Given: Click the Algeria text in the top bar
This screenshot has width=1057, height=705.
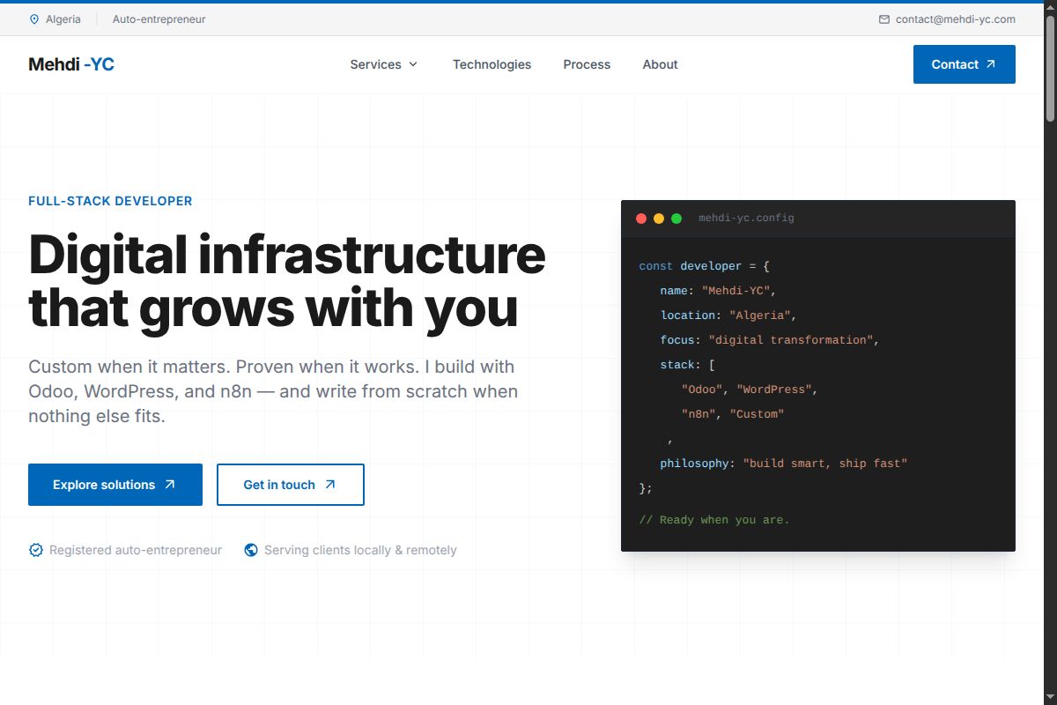Looking at the screenshot, I should coord(63,19).
